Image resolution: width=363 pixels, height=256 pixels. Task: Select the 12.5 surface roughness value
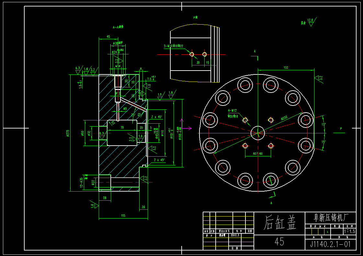tap(310, 20)
